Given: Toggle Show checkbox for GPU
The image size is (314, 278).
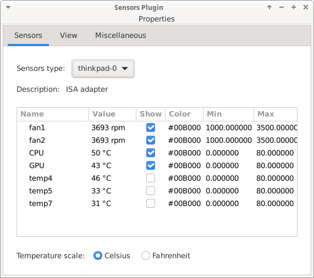Looking at the screenshot, I should click(151, 165).
